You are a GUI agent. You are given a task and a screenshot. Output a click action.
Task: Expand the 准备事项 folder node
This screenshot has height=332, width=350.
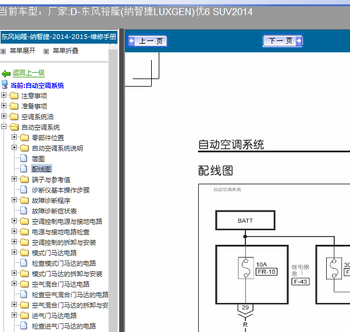(x=3, y=106)
